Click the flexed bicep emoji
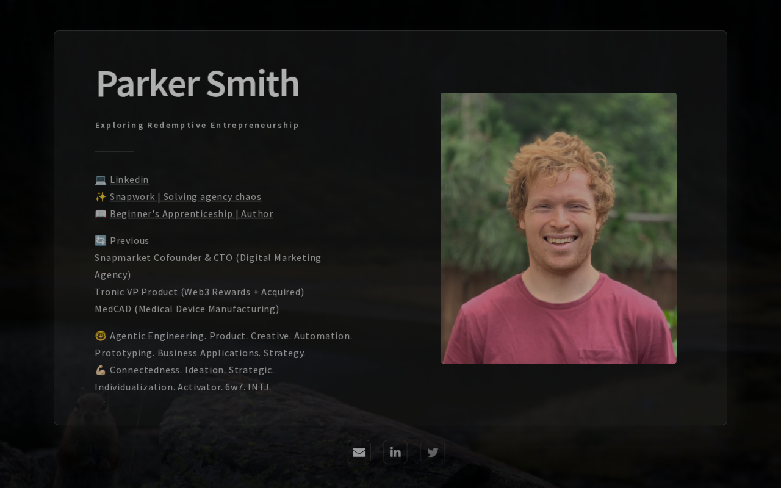Image resolution: width=781 pixels, height=488 pixels. click(101, 370)
